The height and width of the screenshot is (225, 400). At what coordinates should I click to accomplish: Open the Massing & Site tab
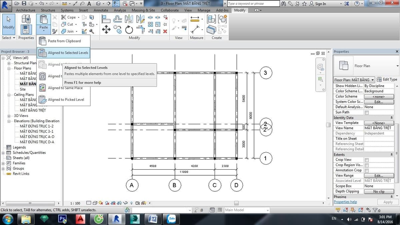coord(143,10)
